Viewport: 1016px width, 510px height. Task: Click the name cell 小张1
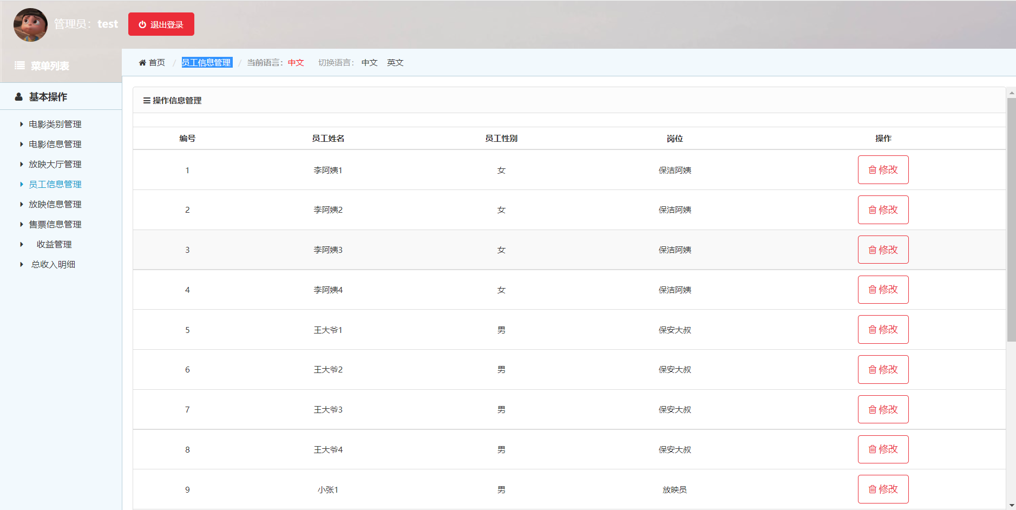pos(328,490)
